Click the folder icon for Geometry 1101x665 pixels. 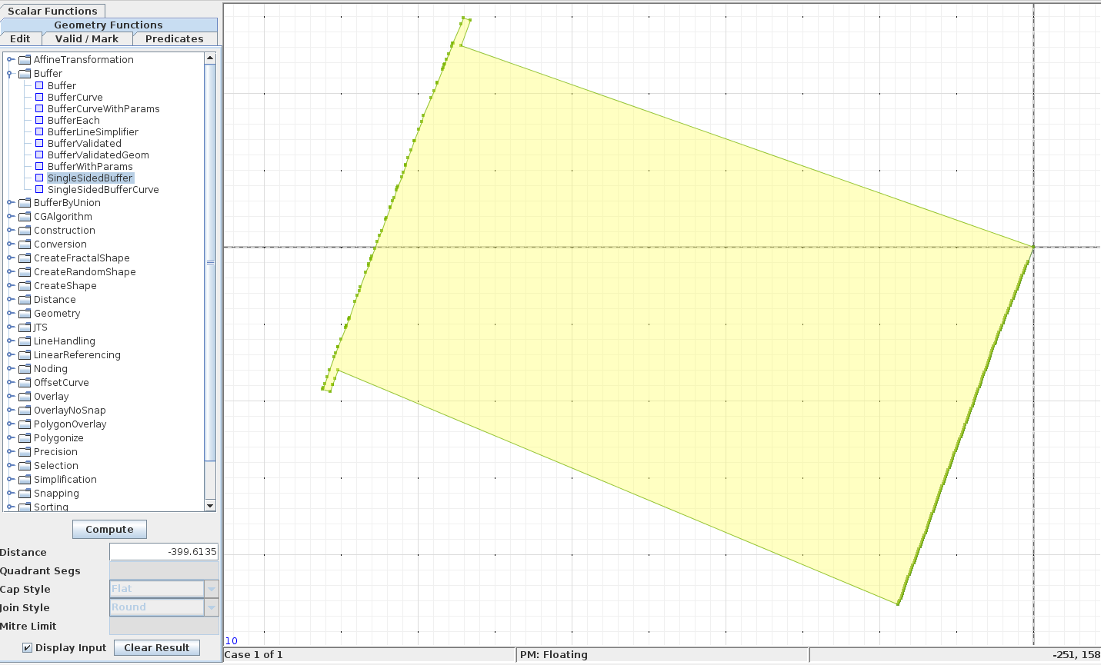[x=23, y=313]
